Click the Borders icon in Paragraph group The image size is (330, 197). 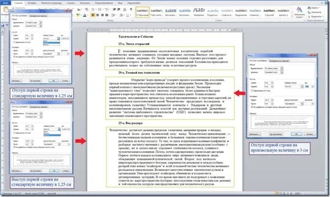[128, 15]
